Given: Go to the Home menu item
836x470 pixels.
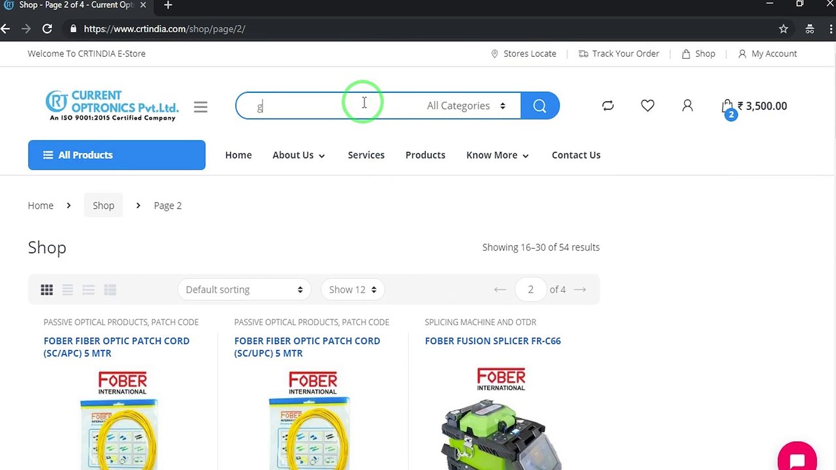Looking at the screenshot, I should (x=238, y=155).
